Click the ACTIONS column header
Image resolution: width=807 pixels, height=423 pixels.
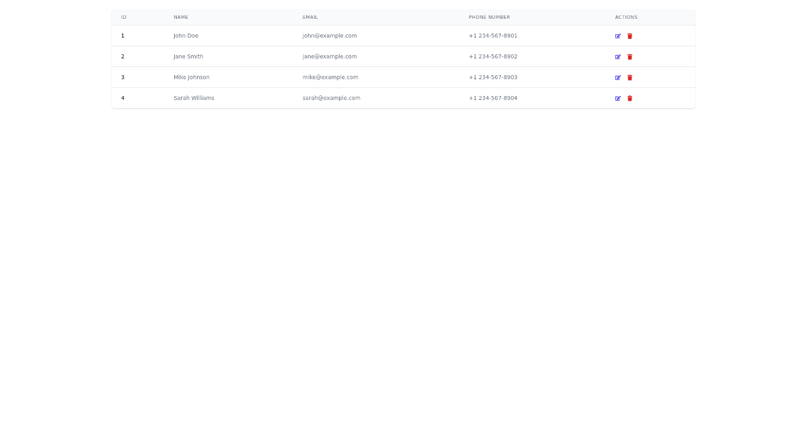626,17
